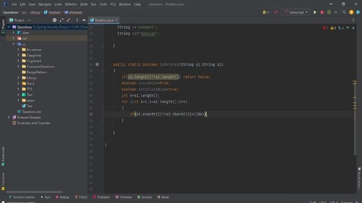
Task: Click the Rotation breadcrumb in navigation bar
Action: [52, 12]
